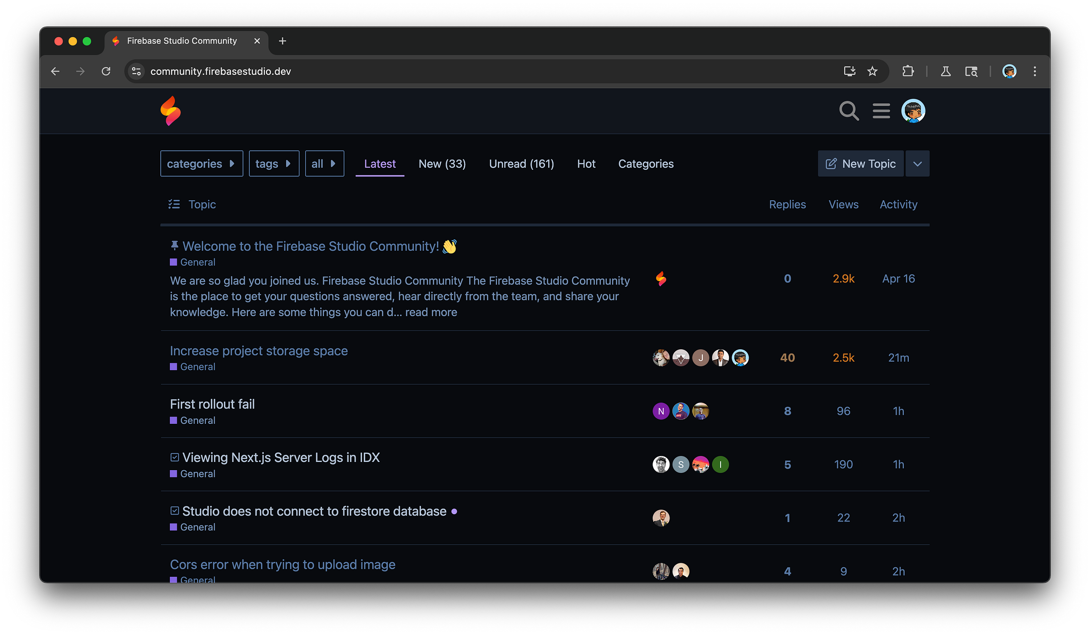Click purple General category swatch under First rollout fail
The height and width of the screenshot is (635, 1090).
point(173,421)
